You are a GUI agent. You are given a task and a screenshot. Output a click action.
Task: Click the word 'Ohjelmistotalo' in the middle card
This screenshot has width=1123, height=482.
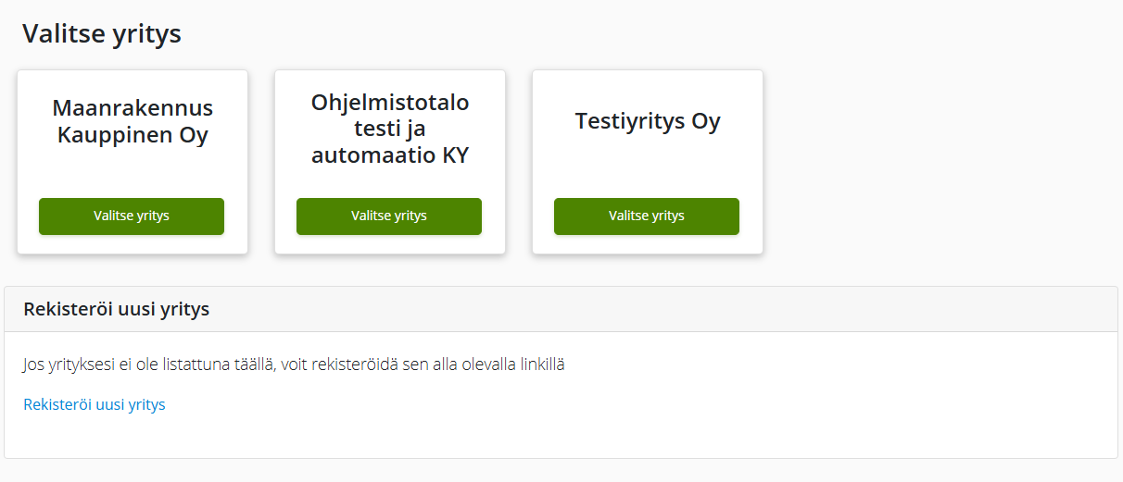pyautogui.click(x=390, y=102)
